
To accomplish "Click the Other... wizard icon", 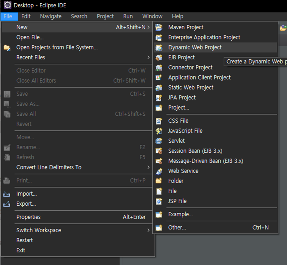I will [159, 228].
